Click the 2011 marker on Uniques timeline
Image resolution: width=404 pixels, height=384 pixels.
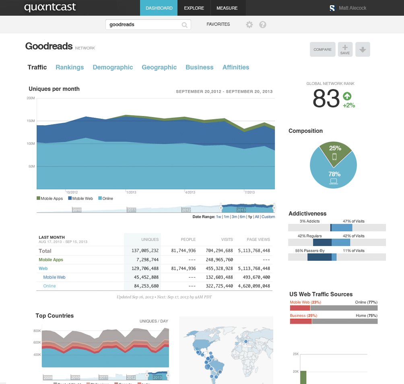(132, 210)
